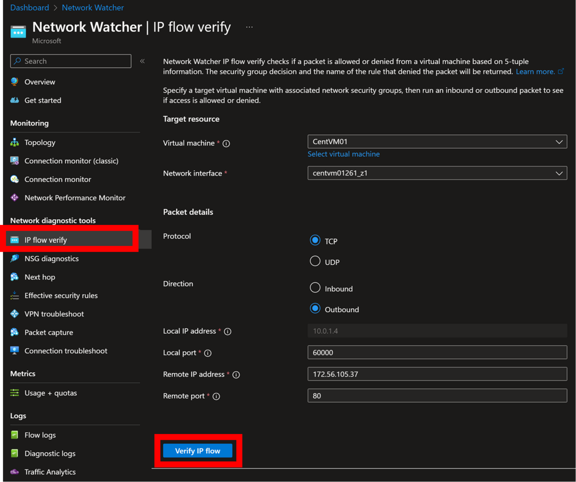
Task: Click the Traffic Analytics icon
Action: tap(14, 472)
